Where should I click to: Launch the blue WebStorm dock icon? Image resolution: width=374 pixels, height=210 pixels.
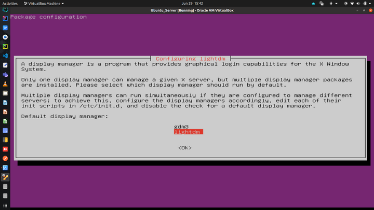point(5,27)
